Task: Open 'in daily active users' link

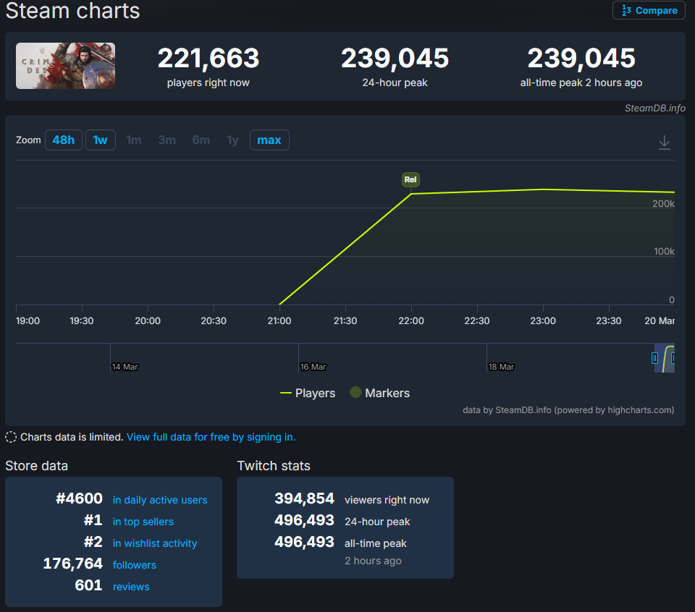Action: pos(160,500)
